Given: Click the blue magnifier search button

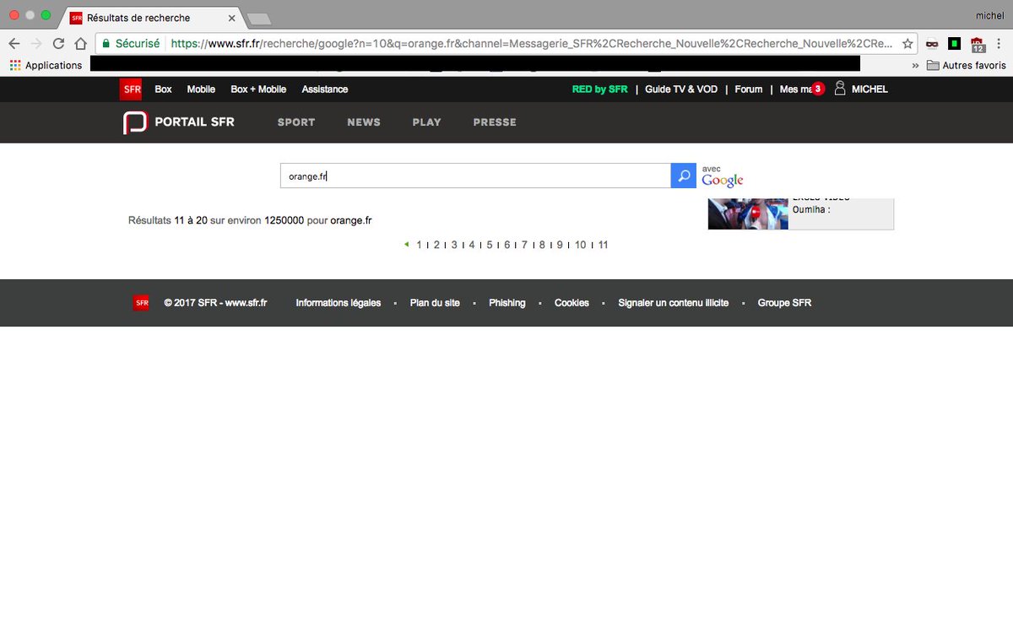Looking at the screenshot, I should [x=684, y=176].
